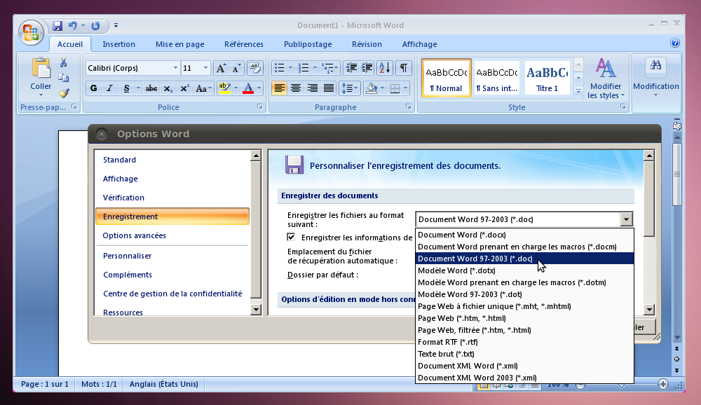Open the Affichage ribbon tab
This screenshot has width=701, height=405.
point(419,44)
